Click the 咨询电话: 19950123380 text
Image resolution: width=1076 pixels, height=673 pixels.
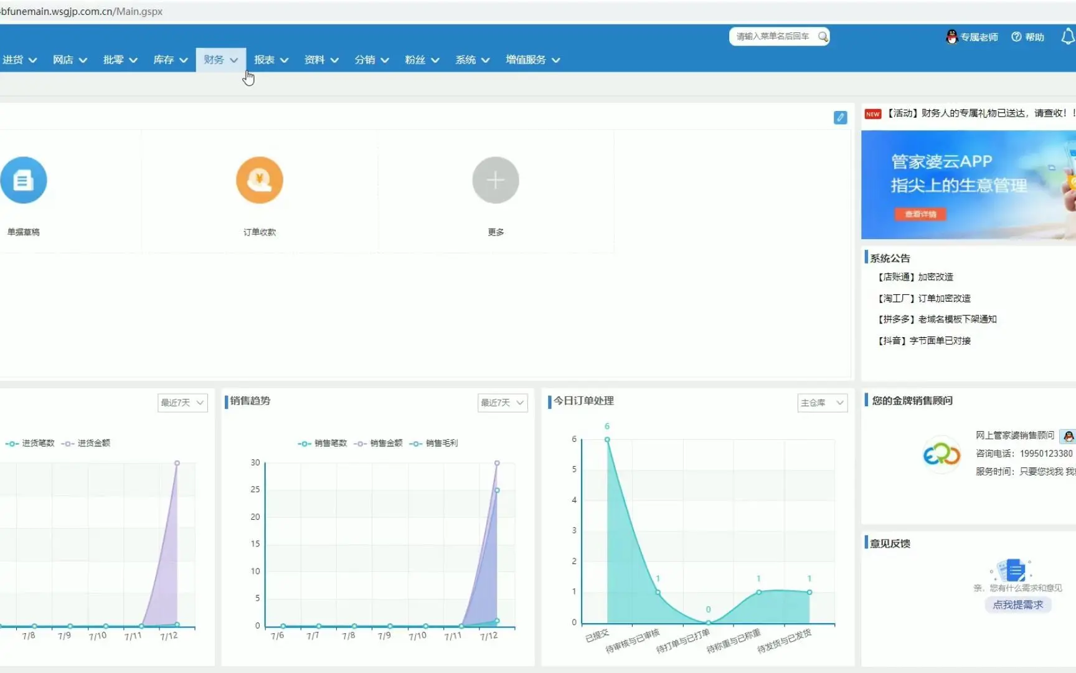[x=1024, y=453]
